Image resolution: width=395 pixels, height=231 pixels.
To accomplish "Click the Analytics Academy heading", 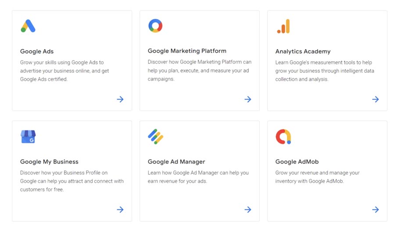I will click(x=303, y=51).
